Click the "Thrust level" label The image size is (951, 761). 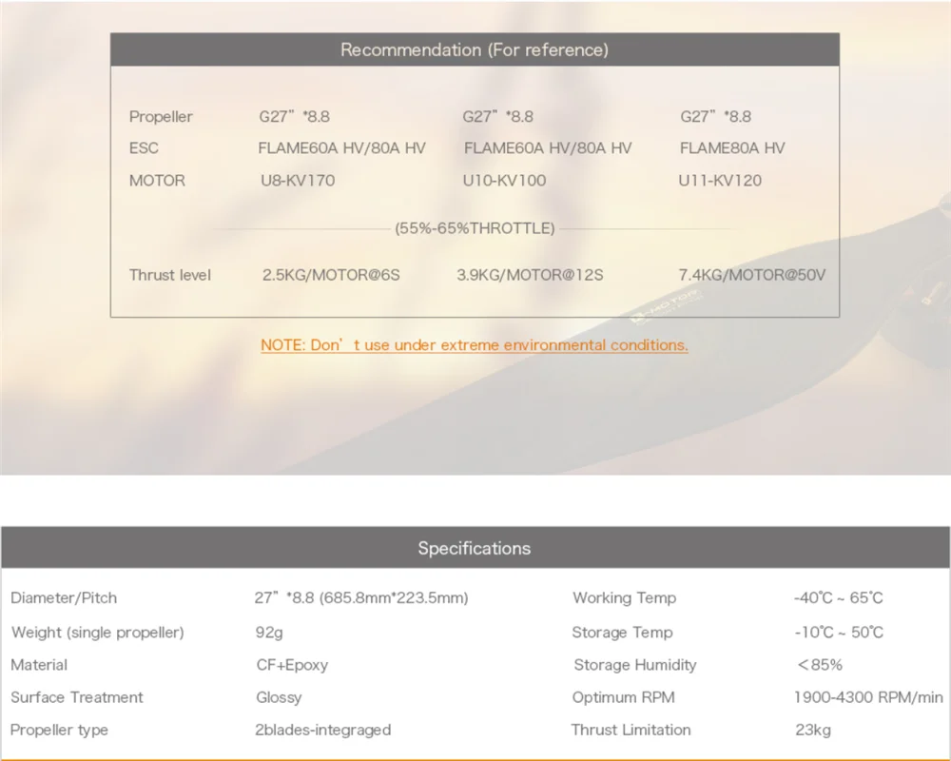coord(170,275)
